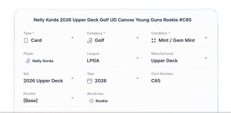Click the golf flag icon in Nelly Korda chip
The height and width of the screenshot is (113, 231).
click(28, 61)
